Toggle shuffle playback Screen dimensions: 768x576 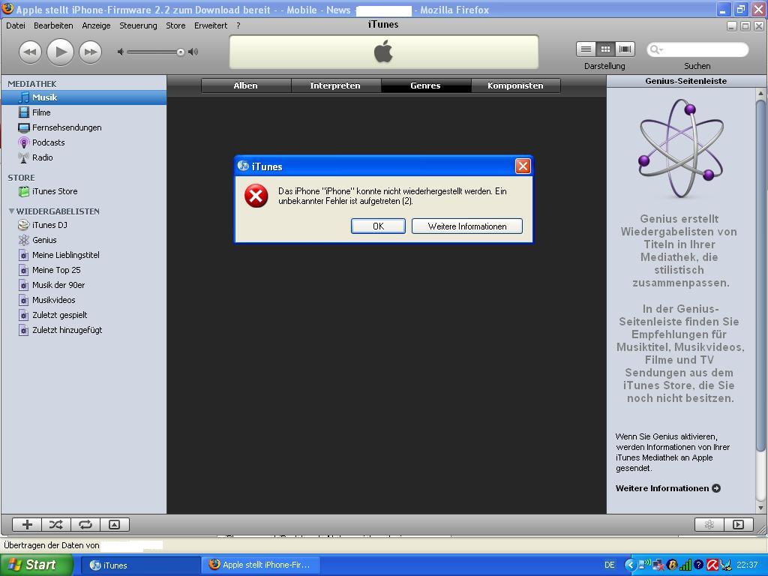click(56, 525)
